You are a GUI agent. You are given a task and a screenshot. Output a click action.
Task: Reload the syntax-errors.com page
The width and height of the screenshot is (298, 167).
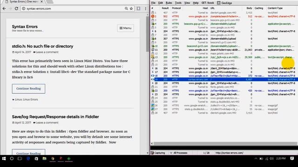point(16,8)
